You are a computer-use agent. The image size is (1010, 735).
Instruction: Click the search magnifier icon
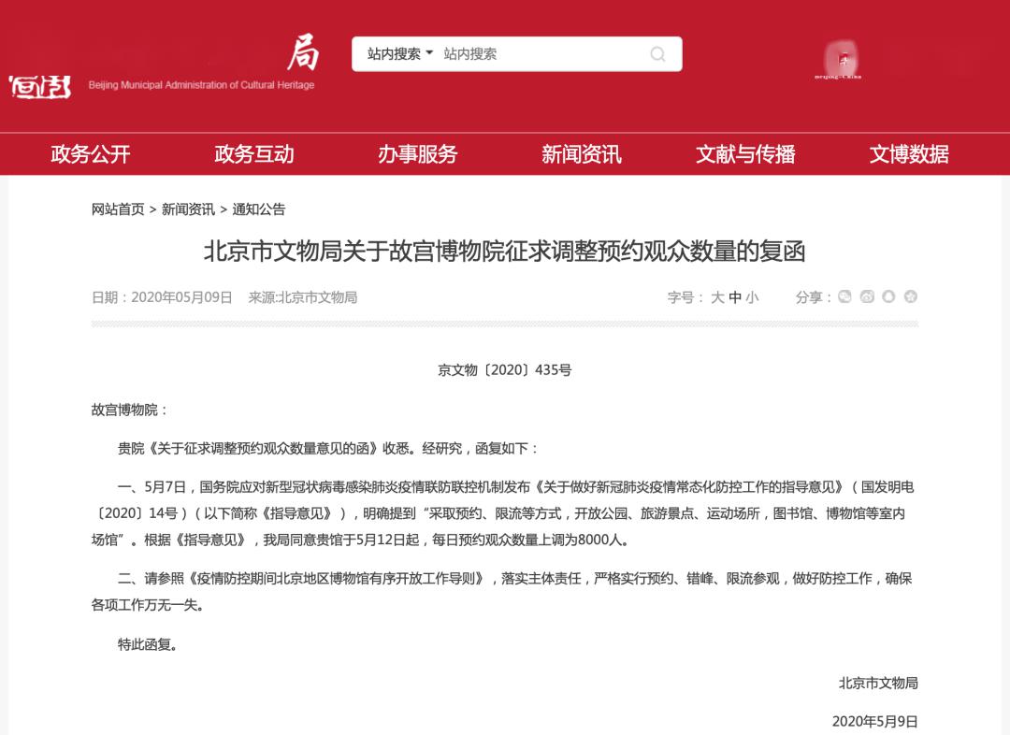click(657, 54)
